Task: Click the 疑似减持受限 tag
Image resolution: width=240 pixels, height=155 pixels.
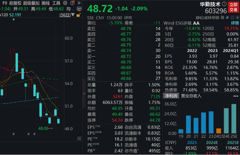Action: [x=207, y=18]
